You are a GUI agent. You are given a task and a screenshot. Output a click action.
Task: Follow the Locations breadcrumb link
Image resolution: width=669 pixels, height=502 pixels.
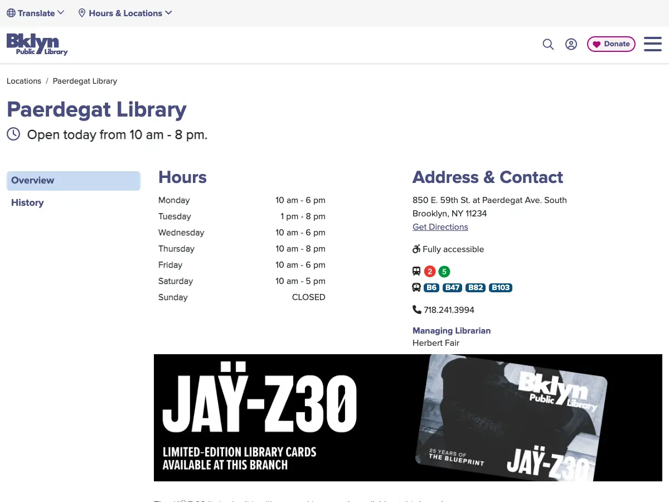24,81
